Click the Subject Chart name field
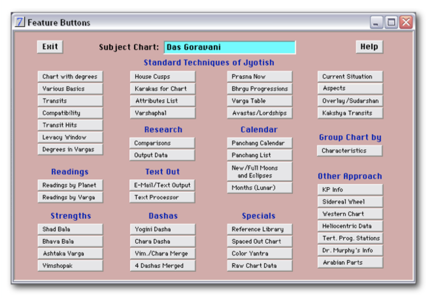The width and height of the screenshot is (436, 298). point(229,47)
